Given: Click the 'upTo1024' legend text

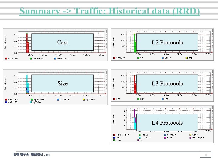Looking at the screenshot, I should point(39,100).
